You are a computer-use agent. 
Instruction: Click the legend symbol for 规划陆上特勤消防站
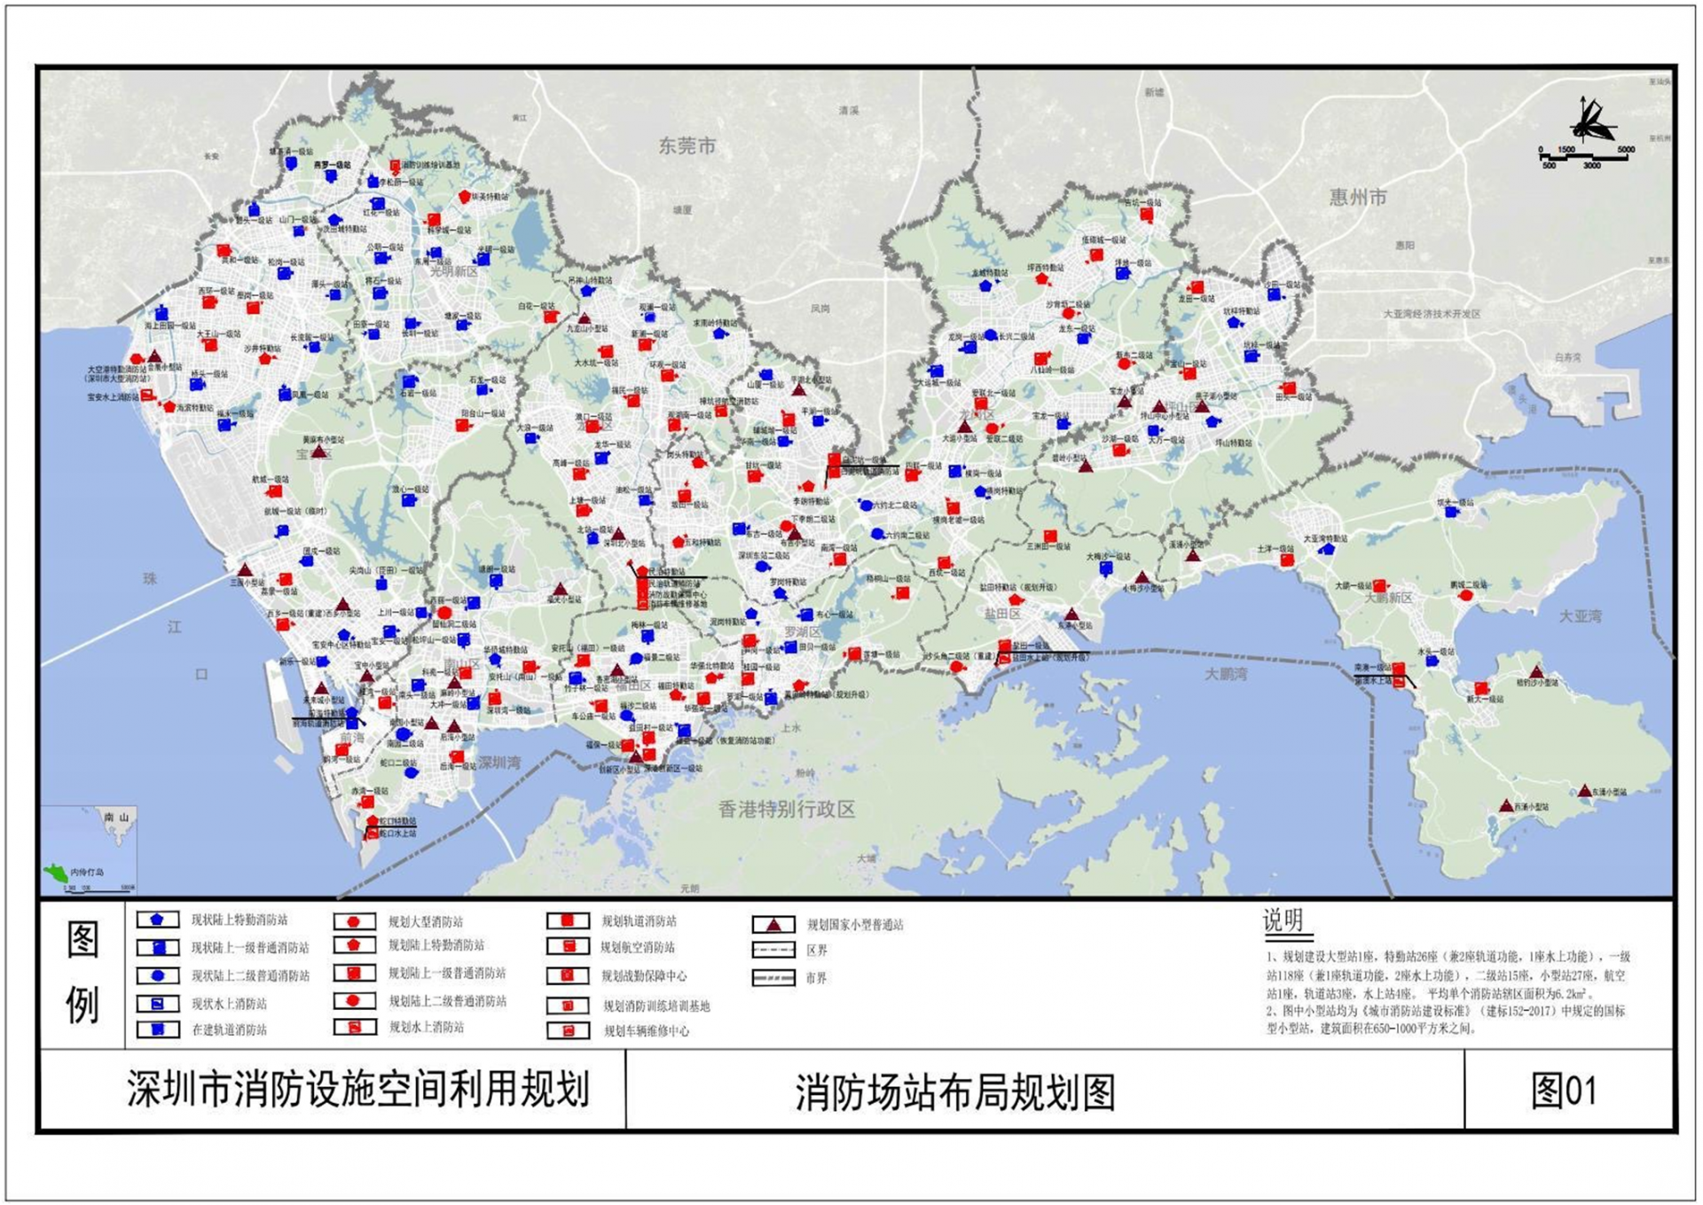tap(354, 945)
